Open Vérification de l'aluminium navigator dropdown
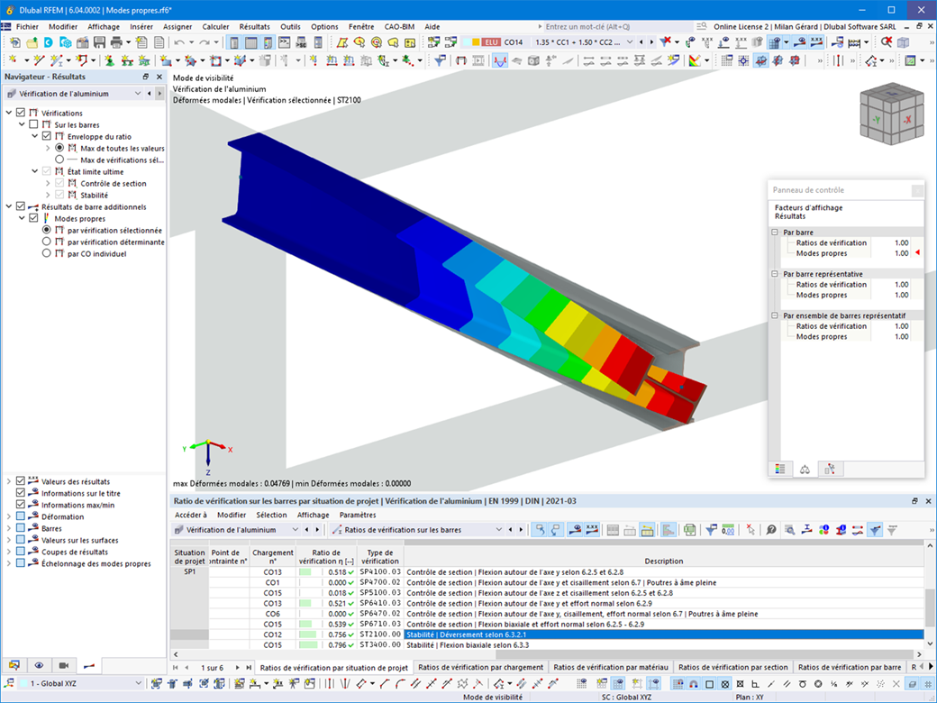Image resolution: width=937 pixels, height=703 pixels. (x=138, y=93)
